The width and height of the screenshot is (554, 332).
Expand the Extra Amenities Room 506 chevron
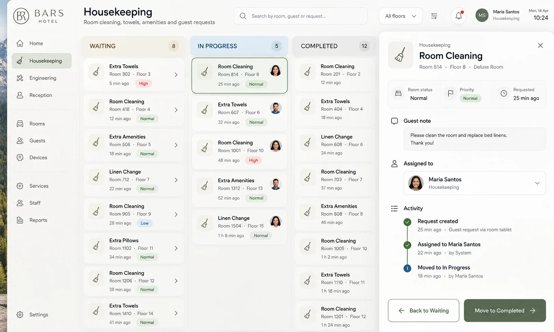pos(176,145)
